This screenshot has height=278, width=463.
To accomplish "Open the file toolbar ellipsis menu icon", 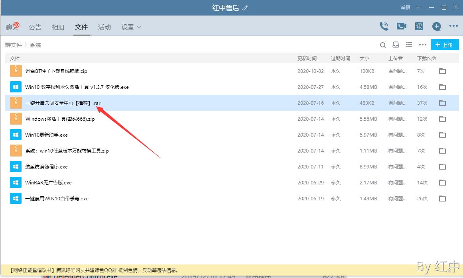I will 422,45.
